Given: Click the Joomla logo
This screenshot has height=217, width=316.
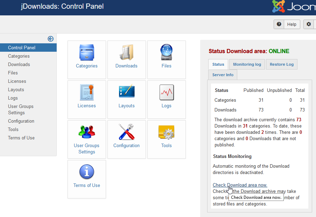Looking at the screenshot, I should tap(294, 6).
